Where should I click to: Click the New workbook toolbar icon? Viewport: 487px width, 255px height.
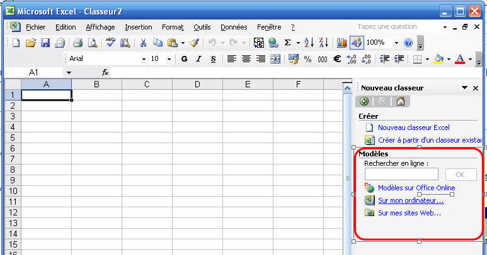tap(16, 43)
